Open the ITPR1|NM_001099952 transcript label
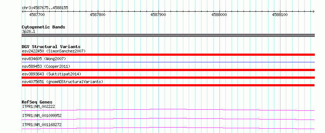 (42, 116)
